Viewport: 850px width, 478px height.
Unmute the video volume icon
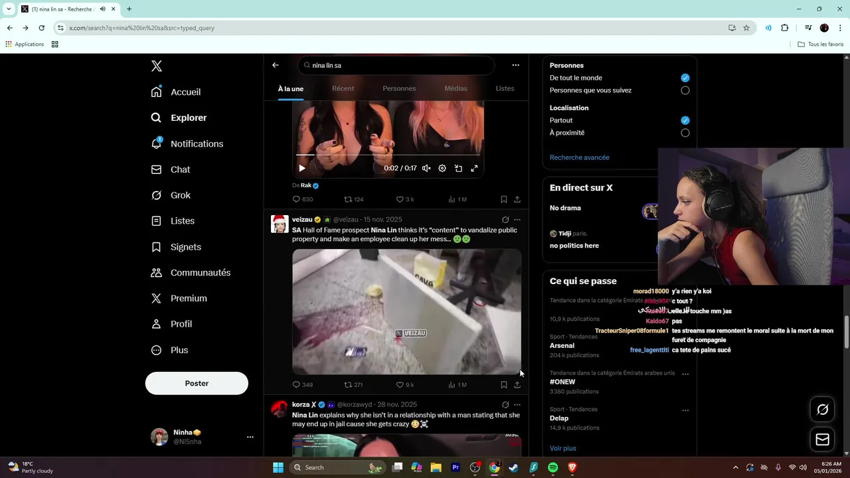click(x=426, y=169)
